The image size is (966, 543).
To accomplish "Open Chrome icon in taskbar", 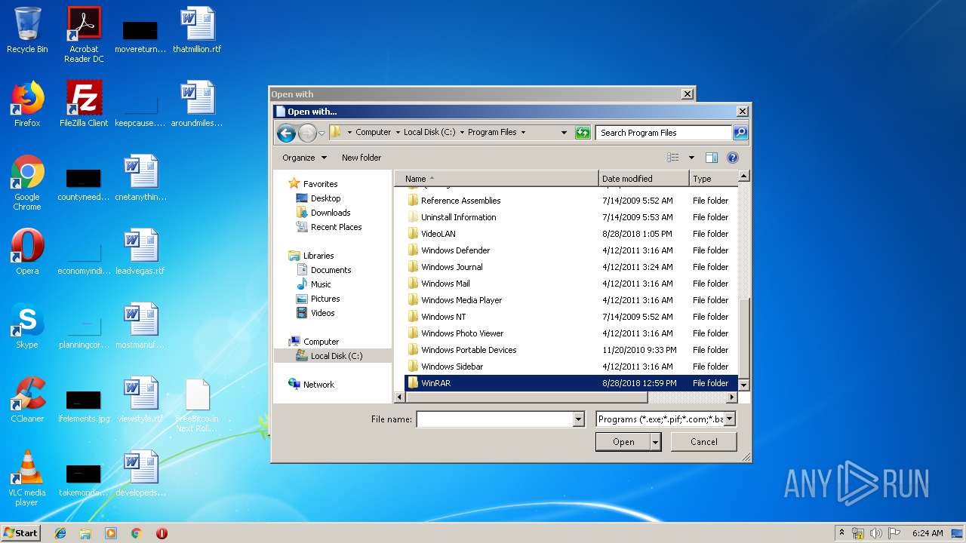I will pyautogui.click(x=136, y=533).
